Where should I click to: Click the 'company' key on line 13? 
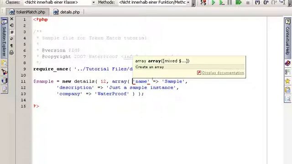(x=69, y=94)
